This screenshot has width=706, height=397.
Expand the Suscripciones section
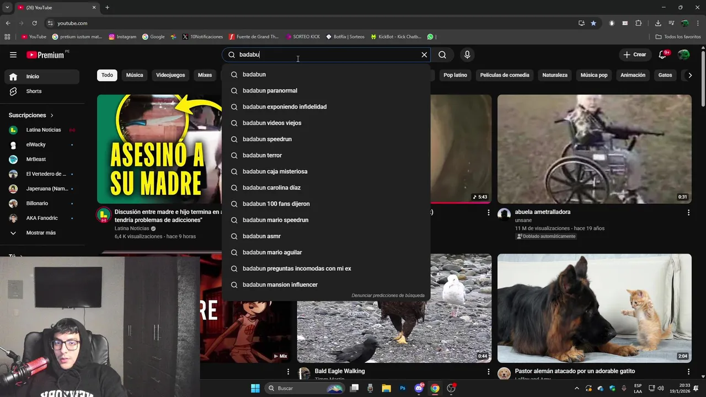click(x=31, y=115)
